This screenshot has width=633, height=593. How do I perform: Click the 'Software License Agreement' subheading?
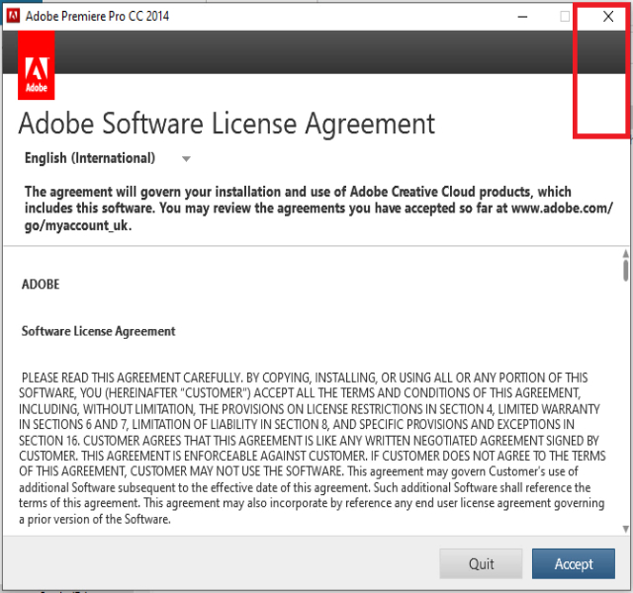click(98, 331)
